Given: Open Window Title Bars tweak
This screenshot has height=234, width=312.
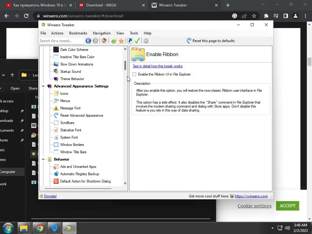Looking at the screenshot, I should [73, 152].
